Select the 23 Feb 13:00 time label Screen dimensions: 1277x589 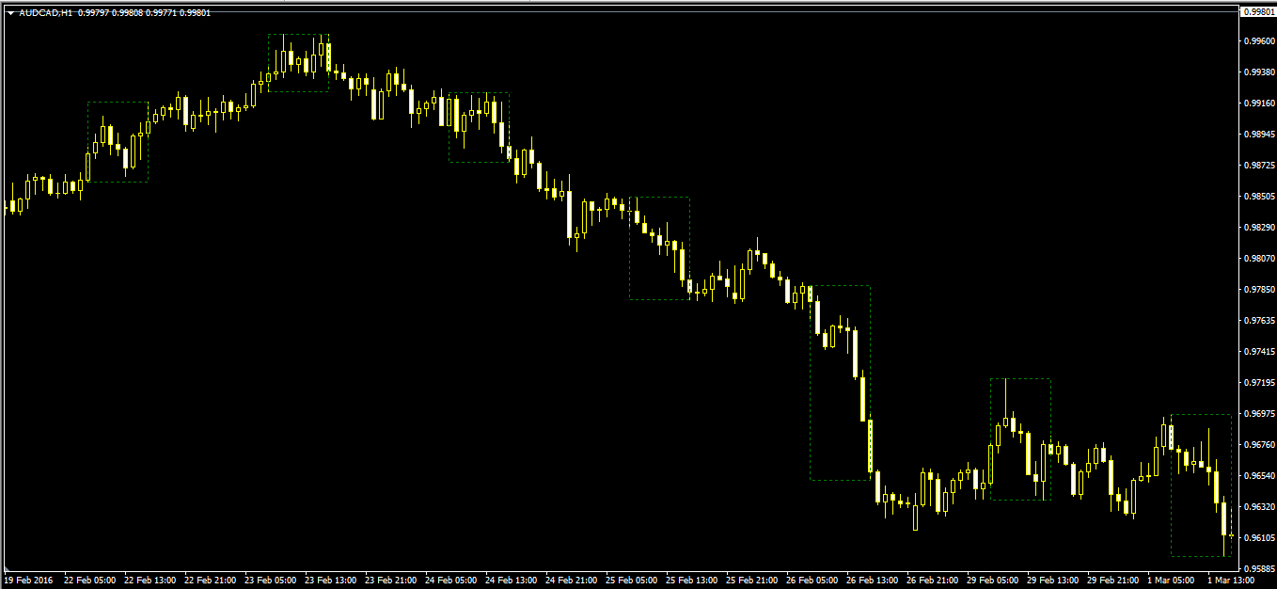click(x=329, y=581)
